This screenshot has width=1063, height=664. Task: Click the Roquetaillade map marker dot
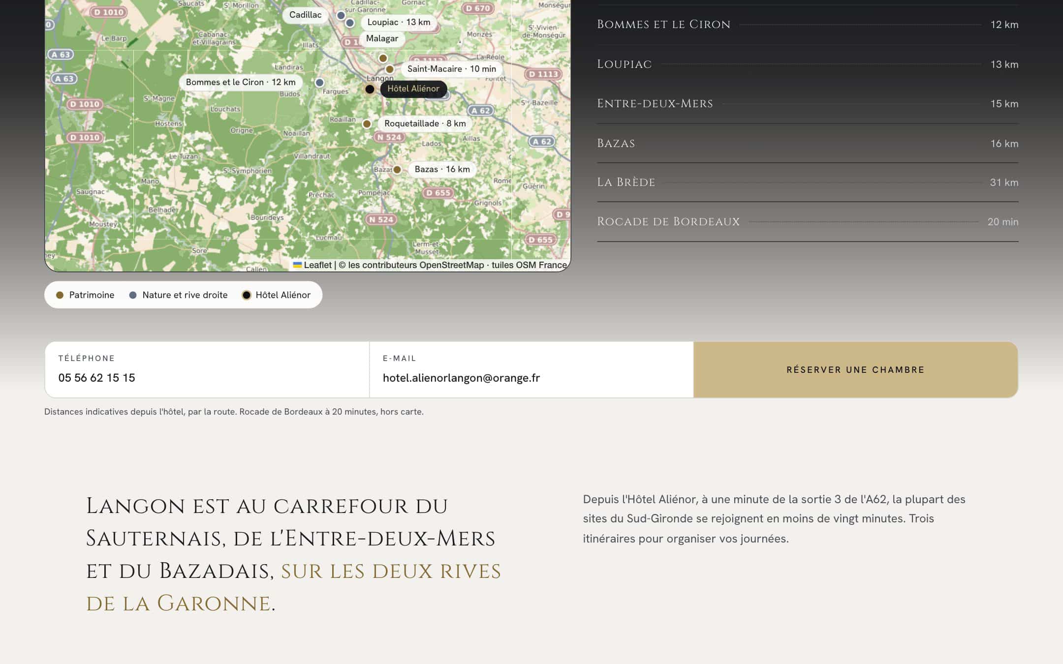point(367,124)
